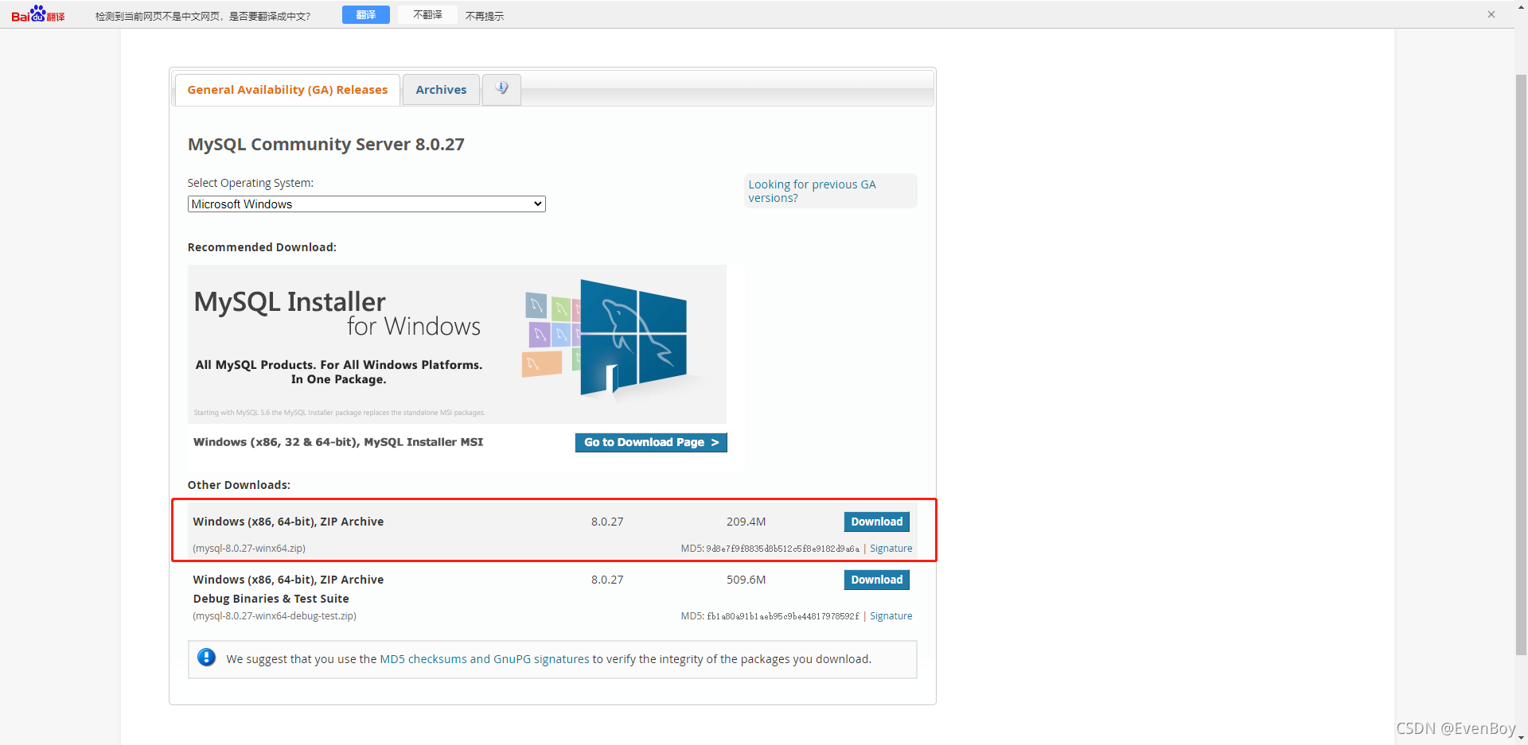Select MD5 hash of winx64 zip
Screen dimensions: 1528x745
click(782, 549)
